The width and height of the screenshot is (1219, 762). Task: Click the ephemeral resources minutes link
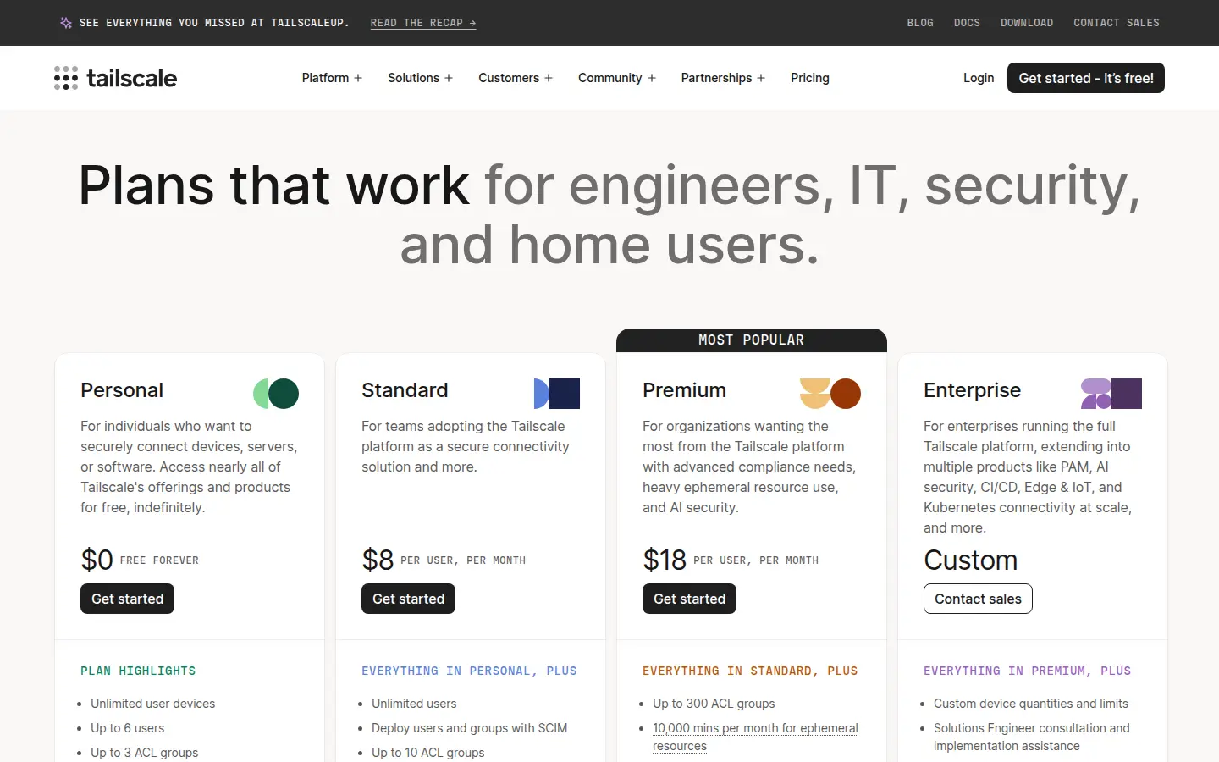tap(755, 737)
